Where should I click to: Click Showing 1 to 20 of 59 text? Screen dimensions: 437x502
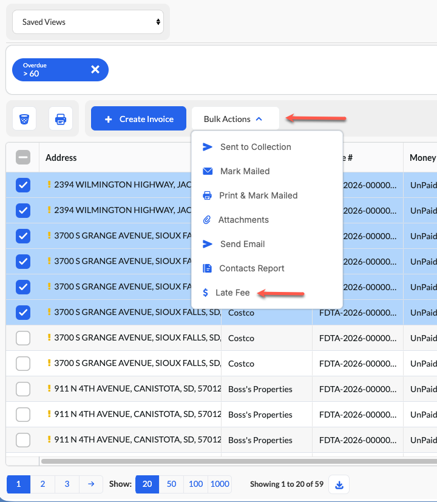pos(286,484)
